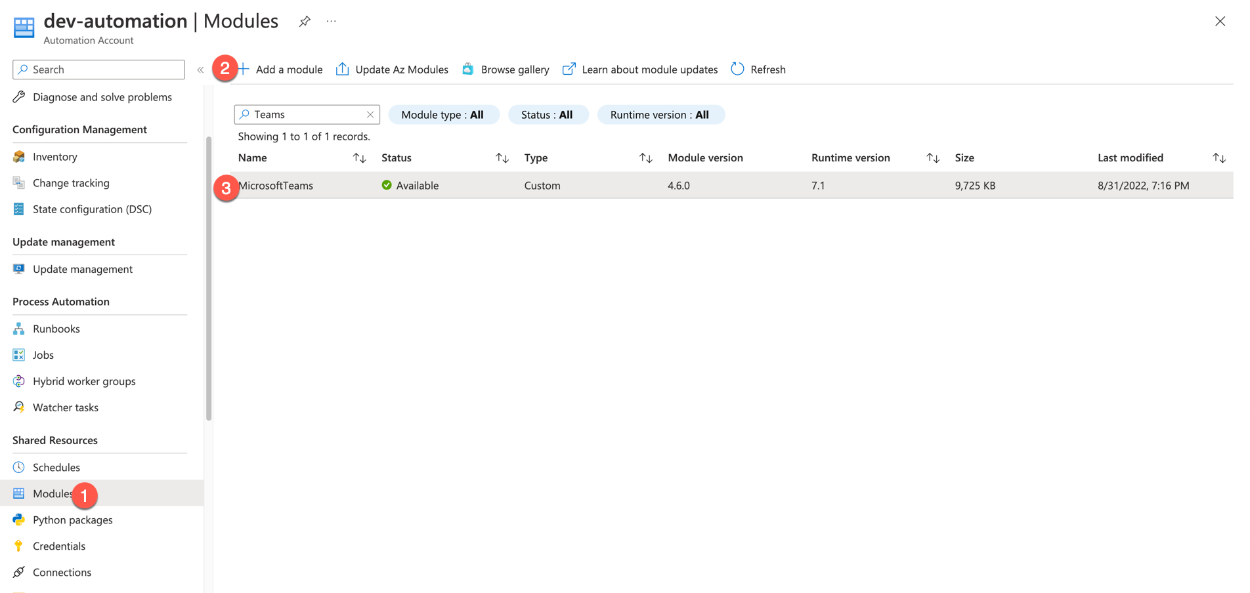Screen dimensions: 1250x593
Task: Click the Custom type cell
Action: (542, 186)
